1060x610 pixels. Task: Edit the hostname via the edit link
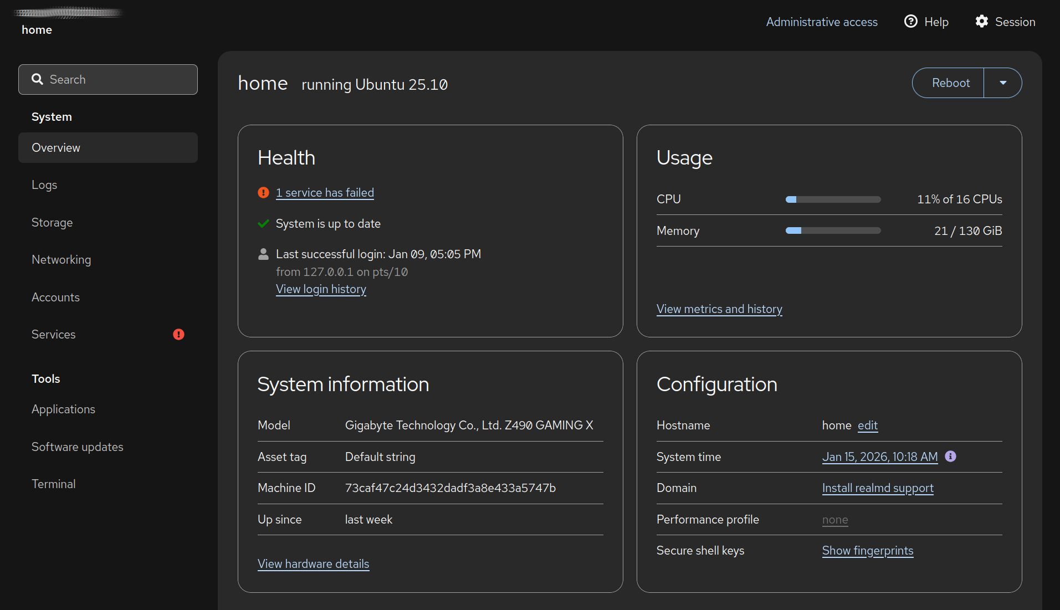tap(867, 426)
